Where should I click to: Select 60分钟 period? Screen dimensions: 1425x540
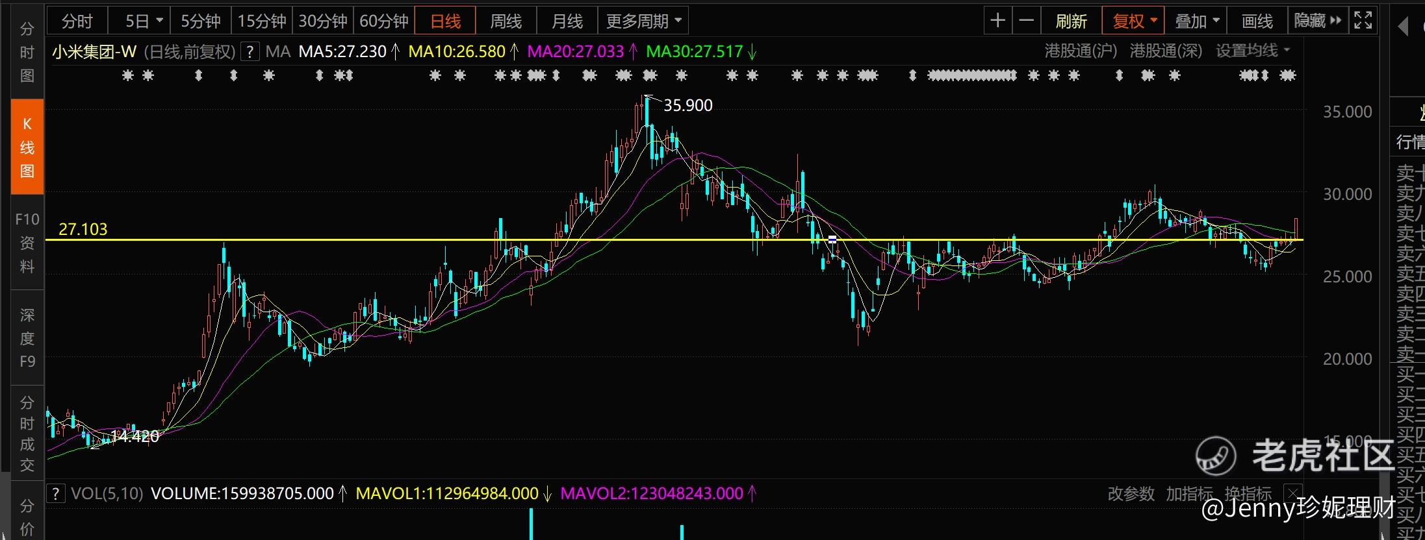[x=384, y=21]
